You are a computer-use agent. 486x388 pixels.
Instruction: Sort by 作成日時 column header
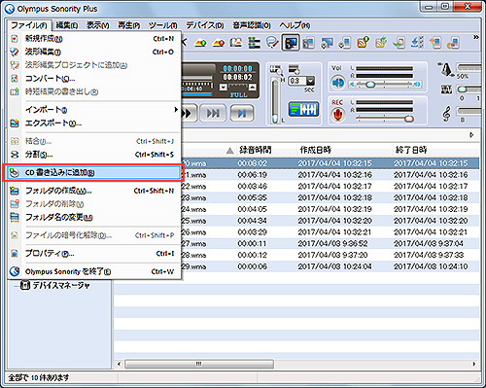click(316, 150)
